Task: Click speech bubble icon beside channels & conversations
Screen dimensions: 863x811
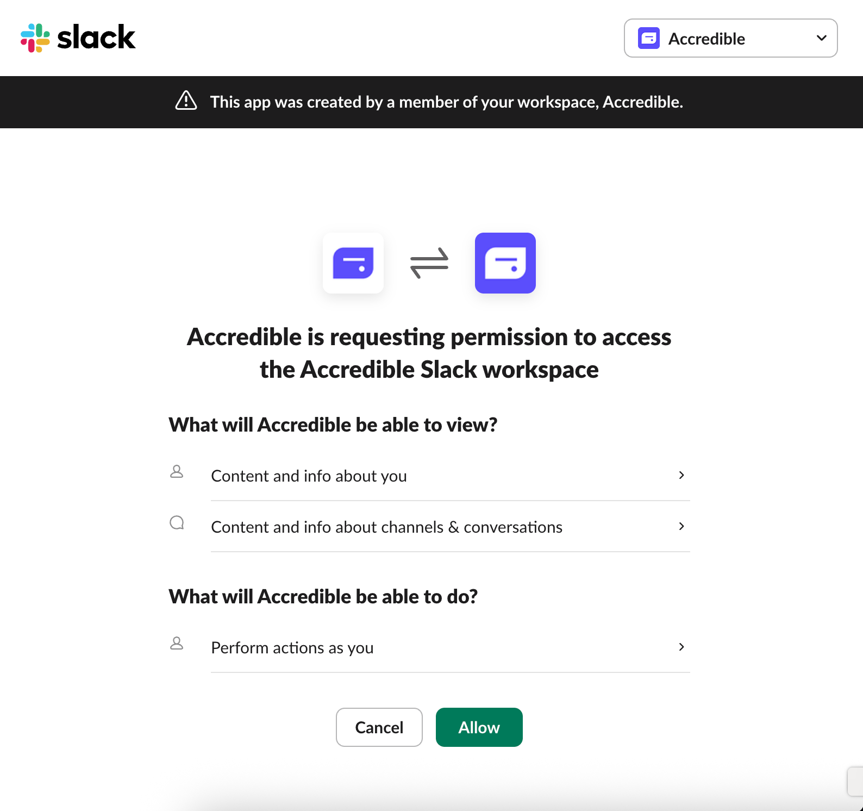Action: pyautogui.click(x=177, y=523)
